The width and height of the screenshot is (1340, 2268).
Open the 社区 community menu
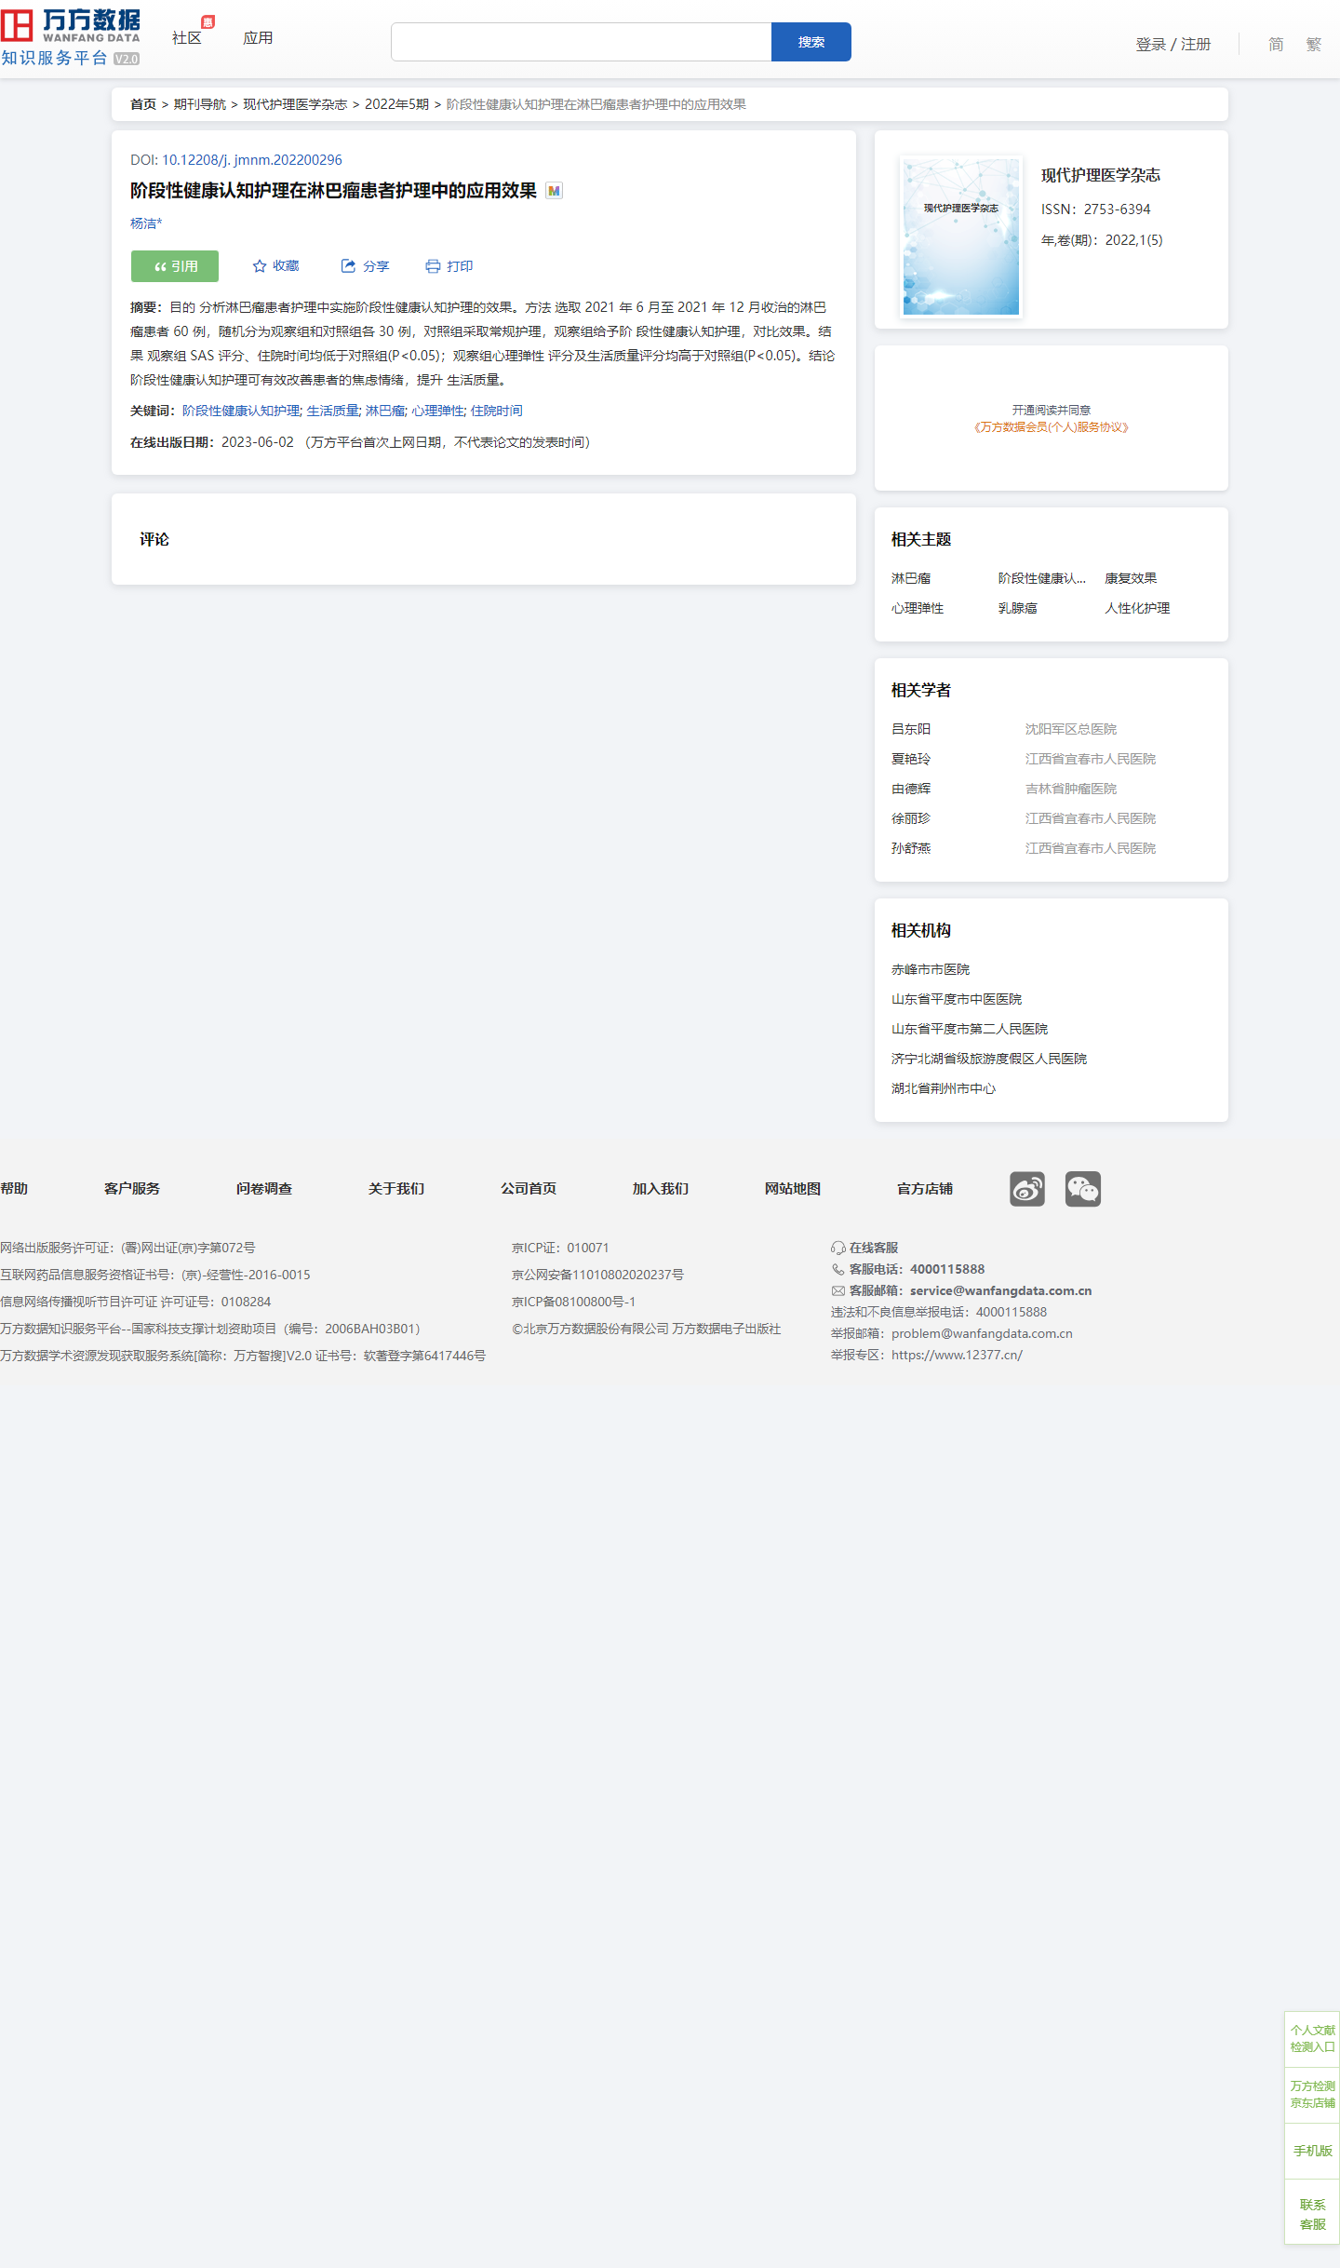(187, 38)
